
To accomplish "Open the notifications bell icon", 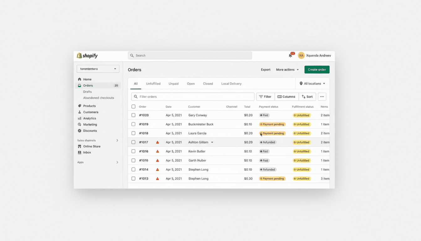I will coord(290,56).
